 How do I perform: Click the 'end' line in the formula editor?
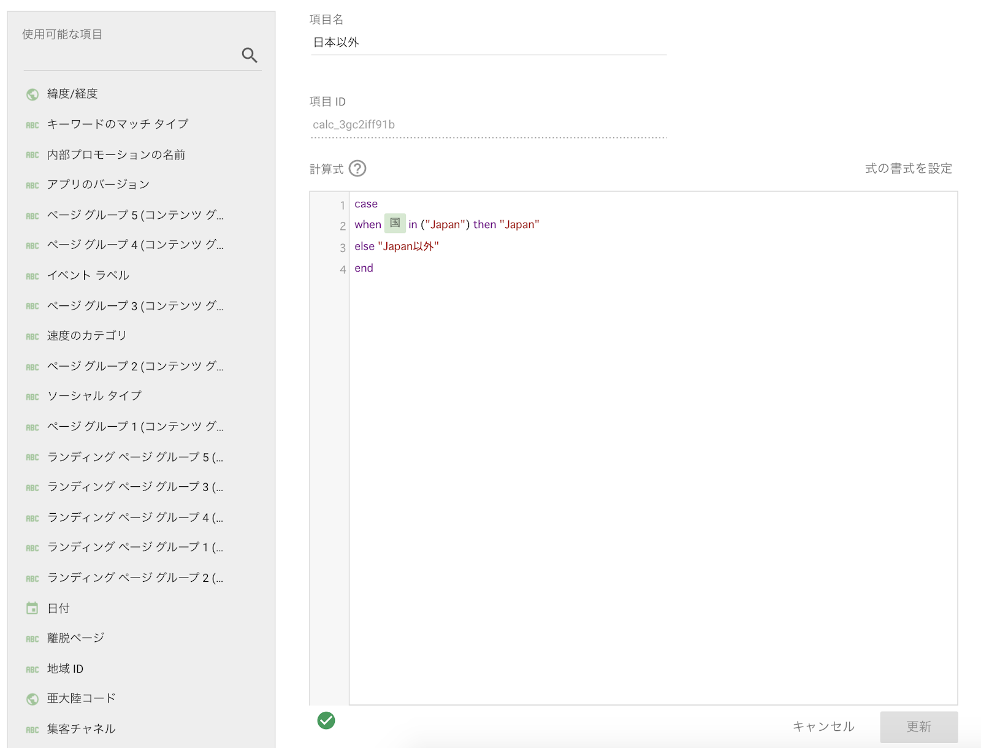364,269
